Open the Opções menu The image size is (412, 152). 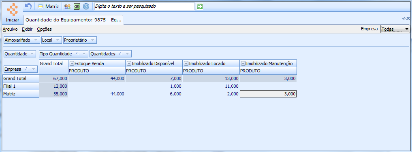[45, 29]
